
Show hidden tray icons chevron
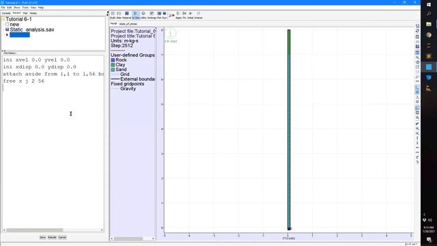(424, 215)
